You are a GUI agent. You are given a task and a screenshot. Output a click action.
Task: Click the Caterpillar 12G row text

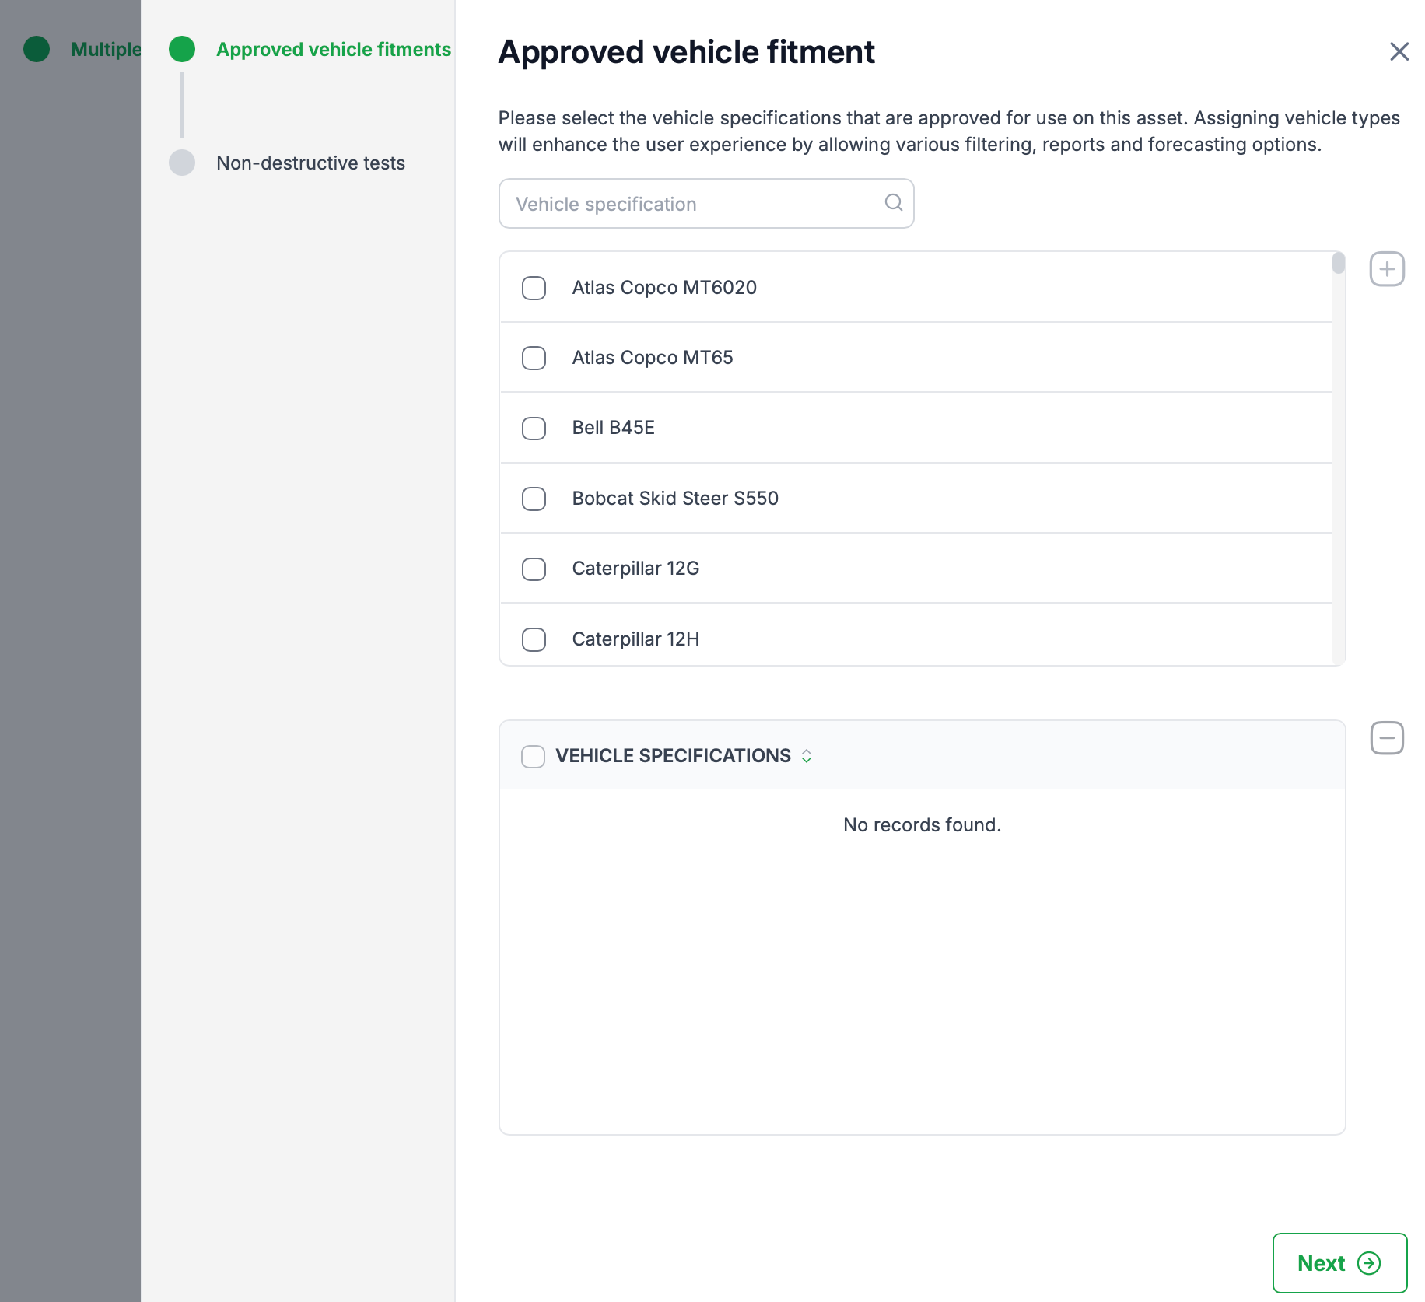tap(635, 569)
